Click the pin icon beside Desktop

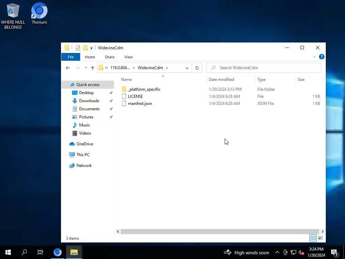coord(111,93)
